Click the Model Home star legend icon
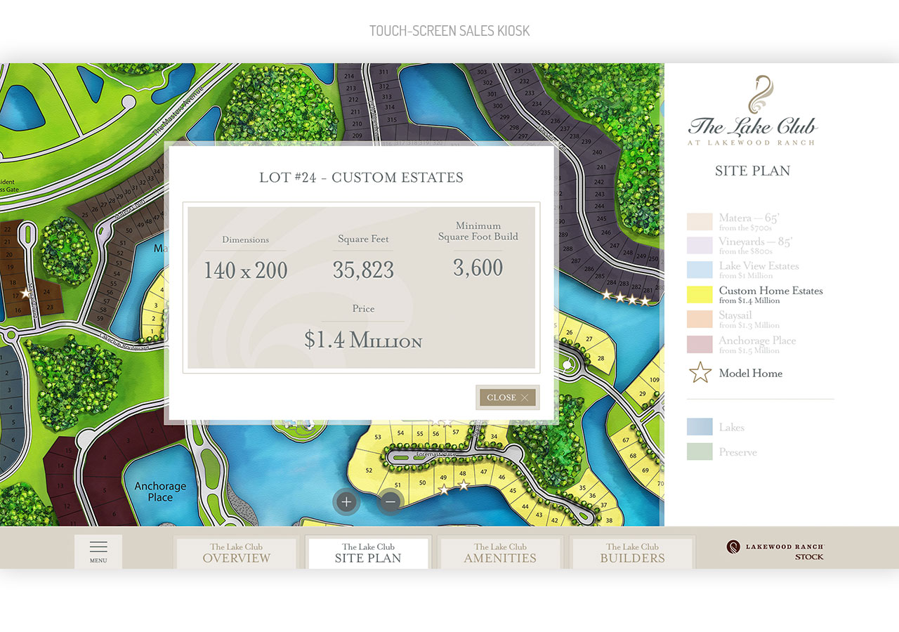 (x=700, y=373)
